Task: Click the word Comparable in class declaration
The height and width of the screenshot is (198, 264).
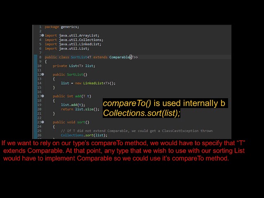Action: 120,57
